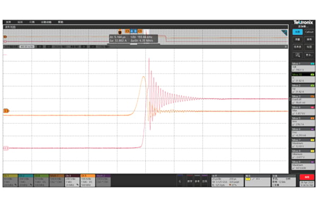Click the Tektronix logo

(x=303, y=22)
